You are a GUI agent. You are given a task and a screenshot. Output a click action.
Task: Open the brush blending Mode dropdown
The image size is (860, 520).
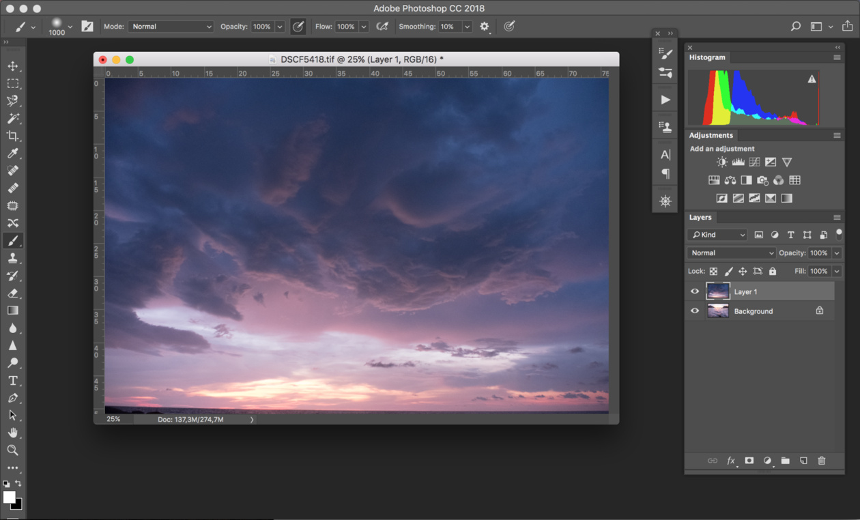(x=171, y=27)
